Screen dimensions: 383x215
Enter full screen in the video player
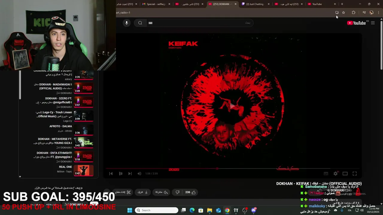355,173
